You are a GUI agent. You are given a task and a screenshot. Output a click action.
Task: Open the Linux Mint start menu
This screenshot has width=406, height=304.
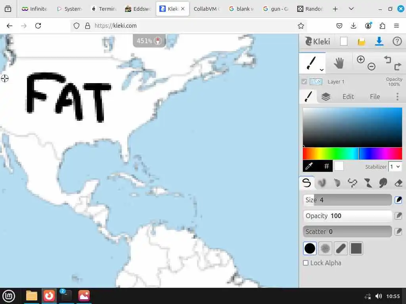coord(9,296)
